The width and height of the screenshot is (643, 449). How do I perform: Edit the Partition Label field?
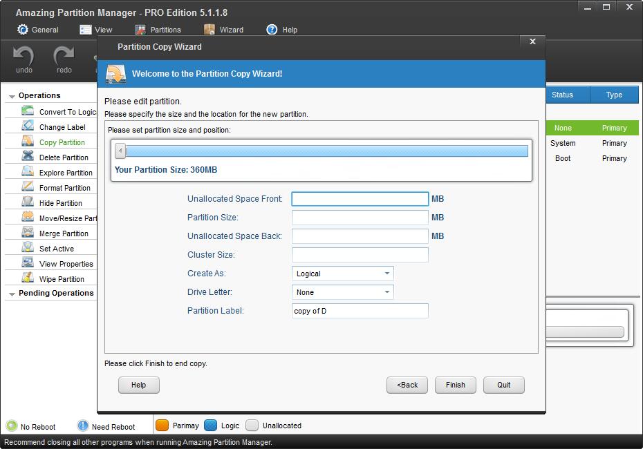[360, 311]
